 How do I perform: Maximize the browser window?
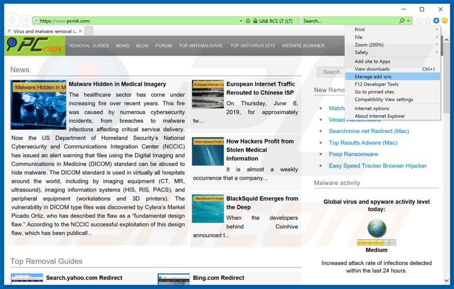(422, 9)
